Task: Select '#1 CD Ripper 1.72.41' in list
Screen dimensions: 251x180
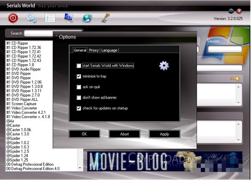Action: tap(23, 52)
